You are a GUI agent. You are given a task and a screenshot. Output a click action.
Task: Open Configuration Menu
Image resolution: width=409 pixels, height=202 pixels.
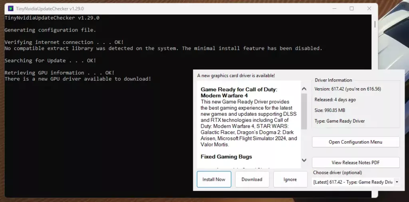(355, 142)
